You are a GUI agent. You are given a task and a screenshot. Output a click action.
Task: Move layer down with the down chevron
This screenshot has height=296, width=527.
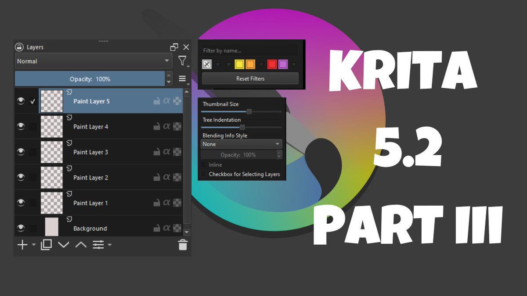click(64, 245)
